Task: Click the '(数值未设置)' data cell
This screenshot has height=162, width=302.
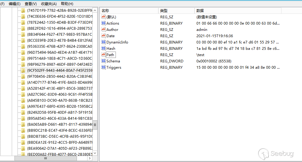Action: 206,17
